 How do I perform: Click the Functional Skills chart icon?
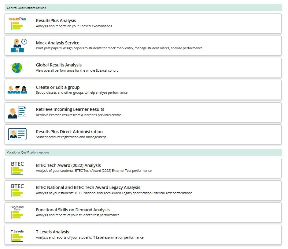17,212
